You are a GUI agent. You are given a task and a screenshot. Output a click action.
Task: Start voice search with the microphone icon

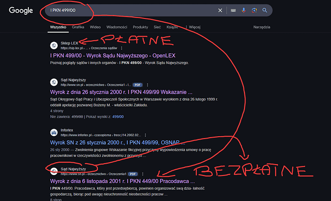click(244, 10)
